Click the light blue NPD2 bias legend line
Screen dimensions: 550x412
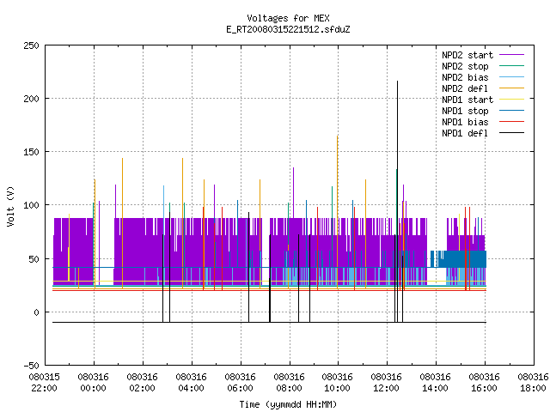click(512, 77)
